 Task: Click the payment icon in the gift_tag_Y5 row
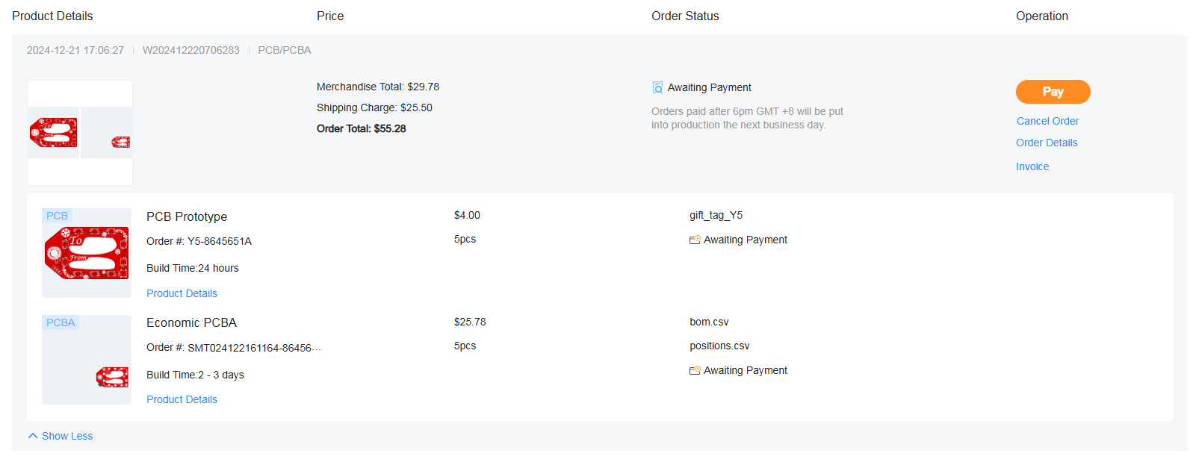[695, 240]
